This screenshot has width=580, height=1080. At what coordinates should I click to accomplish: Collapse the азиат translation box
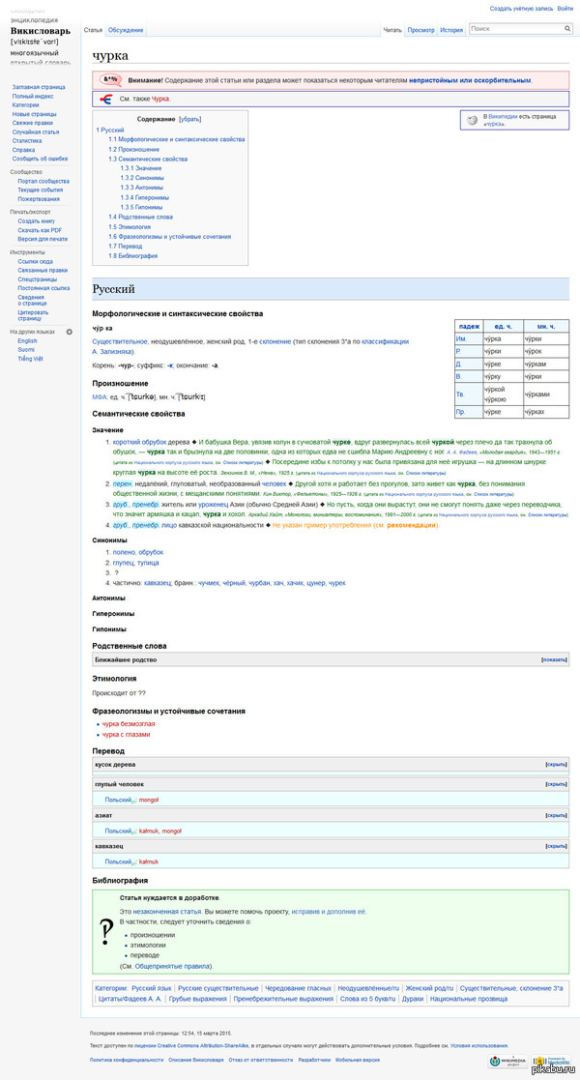point(556,815)
